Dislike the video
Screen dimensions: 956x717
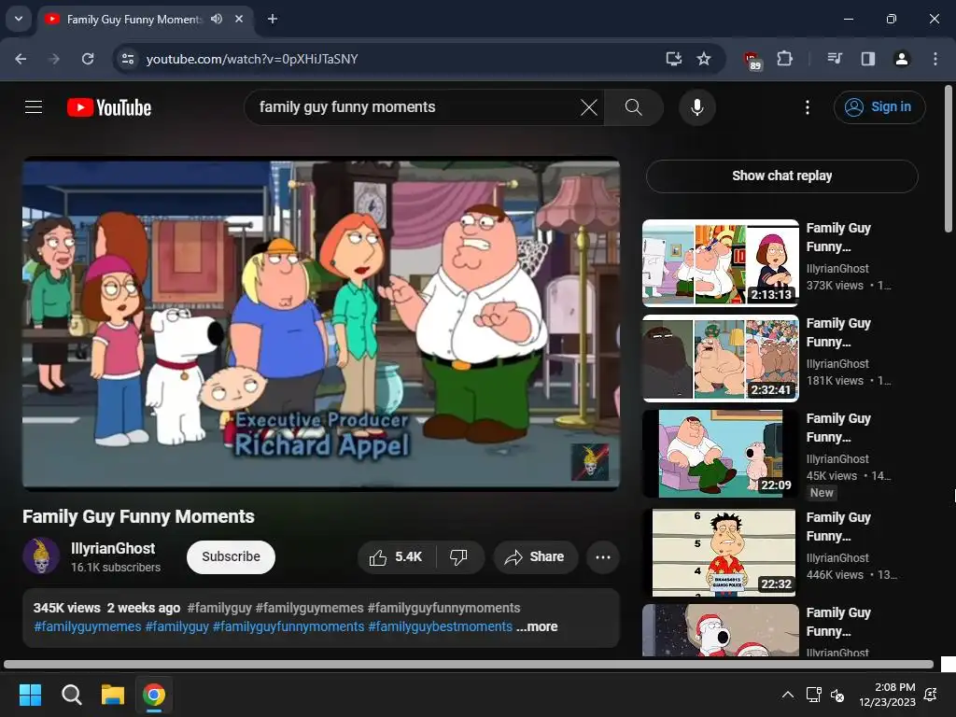click(458, 556)
